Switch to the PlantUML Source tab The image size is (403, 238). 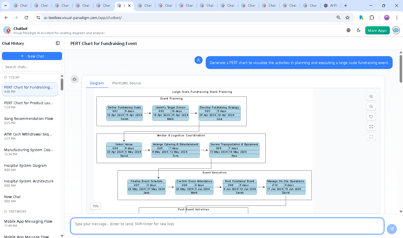(x=126, y=83)
